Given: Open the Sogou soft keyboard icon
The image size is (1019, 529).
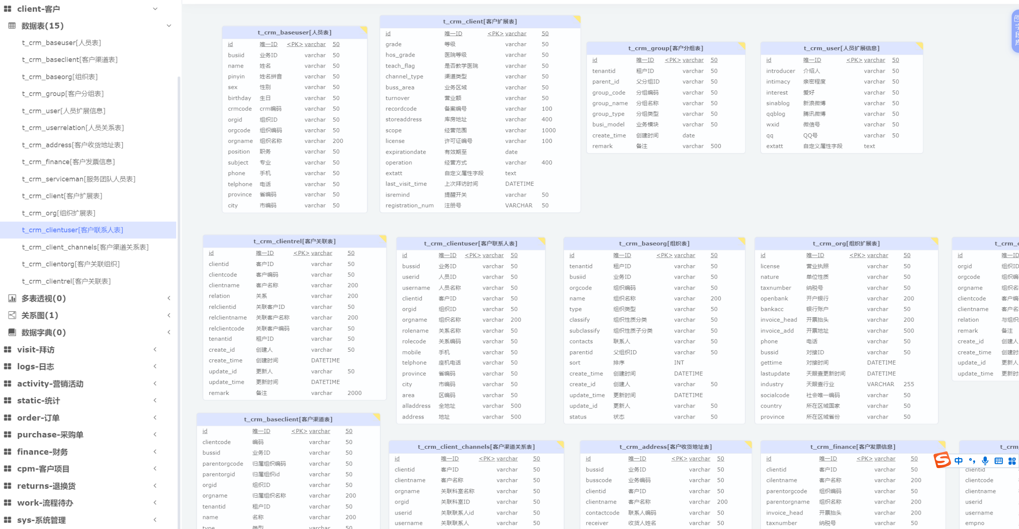Looking at the screenshot, I should (x=999, y=461).
